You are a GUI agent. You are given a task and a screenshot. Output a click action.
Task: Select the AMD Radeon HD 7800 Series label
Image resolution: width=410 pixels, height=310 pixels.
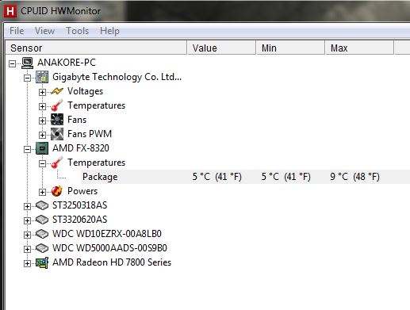point(112,262)
